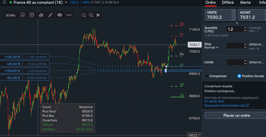Select the +104,85 € position label
The height and width of the screenshot is (137, 266).
pos(25,71)
